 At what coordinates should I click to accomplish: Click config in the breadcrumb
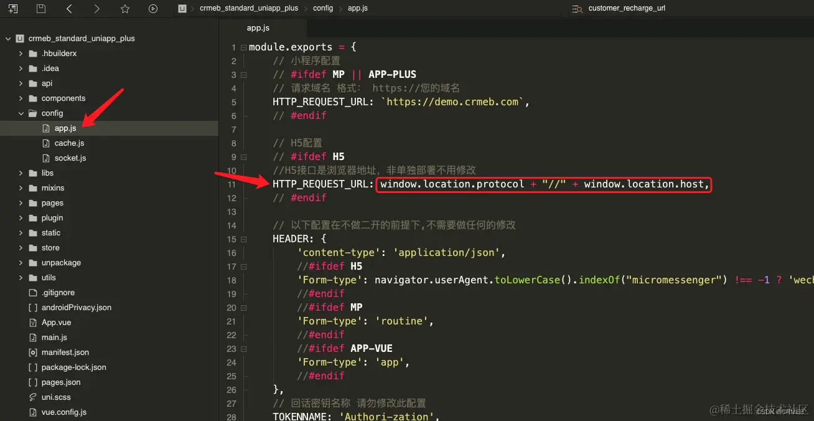pyautogui.click(x=323, y=9)
